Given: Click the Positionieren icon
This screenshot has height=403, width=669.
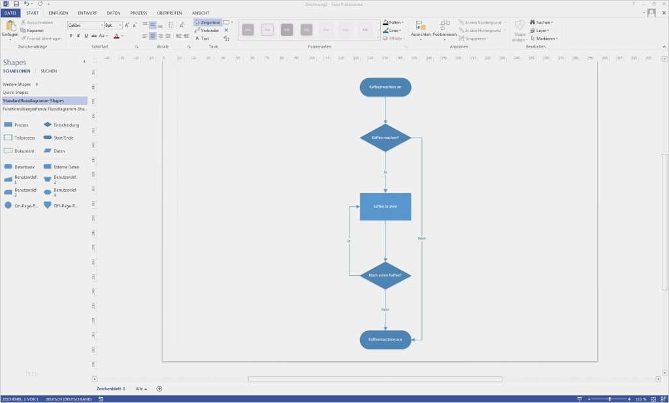Looking at the screenshot, I should pos(445,28).
